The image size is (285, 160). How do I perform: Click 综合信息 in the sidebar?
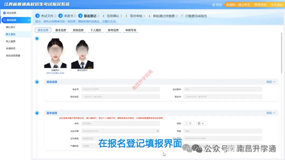[x=11, y=13]
